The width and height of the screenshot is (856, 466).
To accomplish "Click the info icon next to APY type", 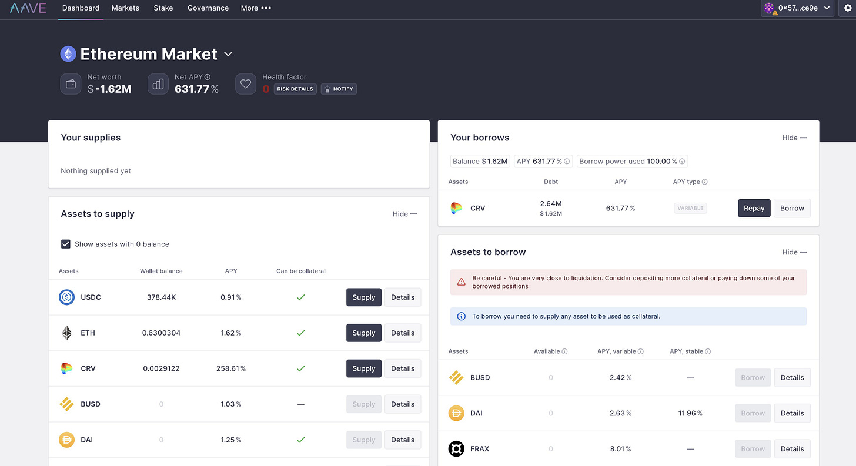I will [x=705, y=182].
